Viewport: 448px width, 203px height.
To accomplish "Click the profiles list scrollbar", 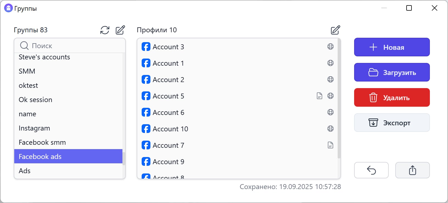I will 339,98.
